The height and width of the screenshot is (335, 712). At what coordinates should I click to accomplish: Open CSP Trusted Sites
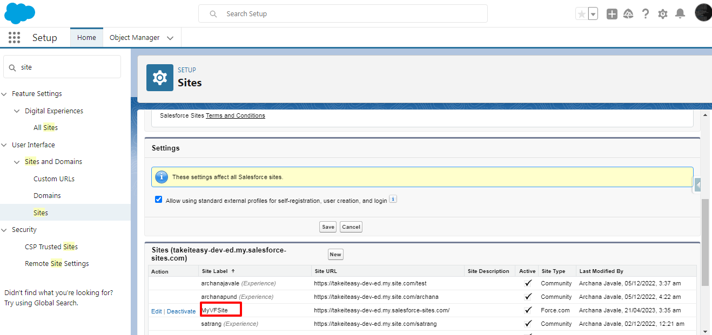(51, 247)
